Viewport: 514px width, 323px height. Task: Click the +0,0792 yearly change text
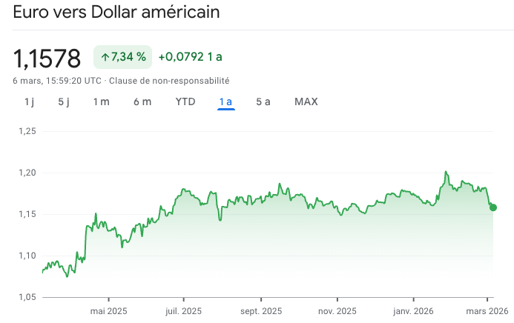point(190,56)
